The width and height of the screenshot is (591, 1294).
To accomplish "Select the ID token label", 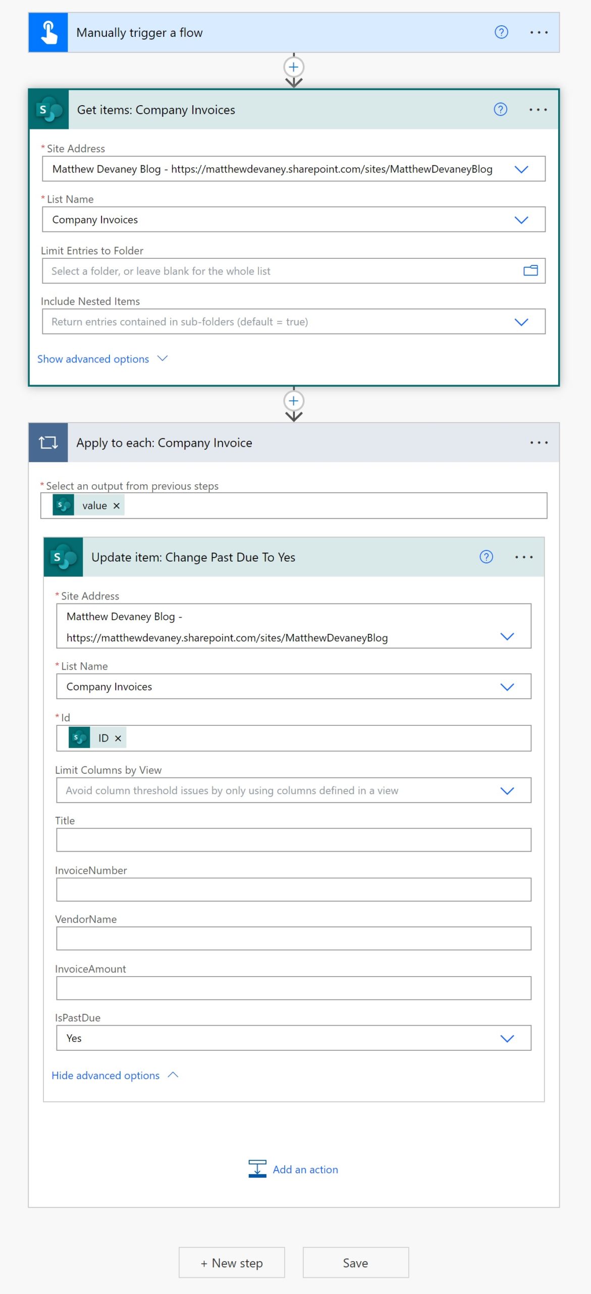I will pos(103,738).
